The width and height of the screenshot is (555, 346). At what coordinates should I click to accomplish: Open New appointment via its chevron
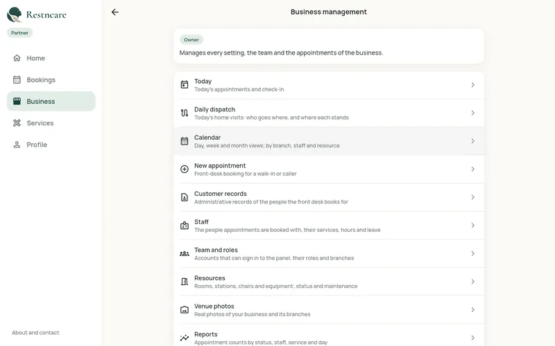(x=473, y=169)
